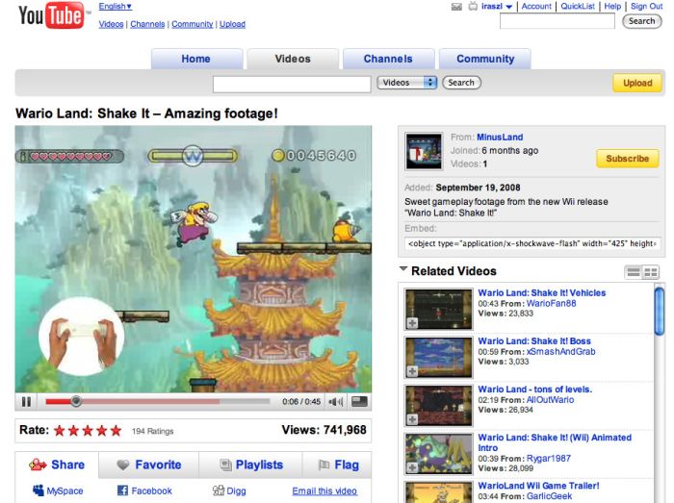Viewport: 674px width, 503px height.
Task: Subscribe to MinusLand channel
Action: click(627, 159)
